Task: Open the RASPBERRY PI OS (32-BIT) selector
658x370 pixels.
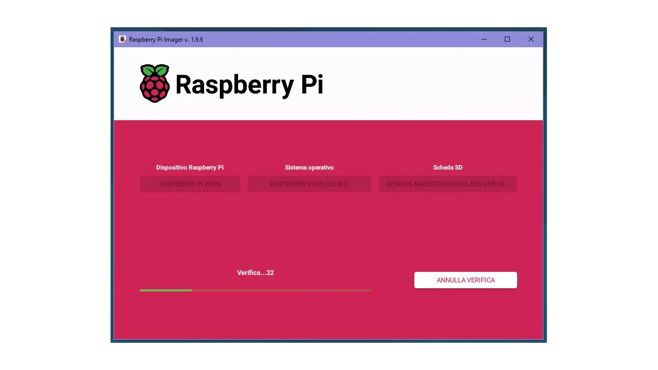Action: [309, 184]
